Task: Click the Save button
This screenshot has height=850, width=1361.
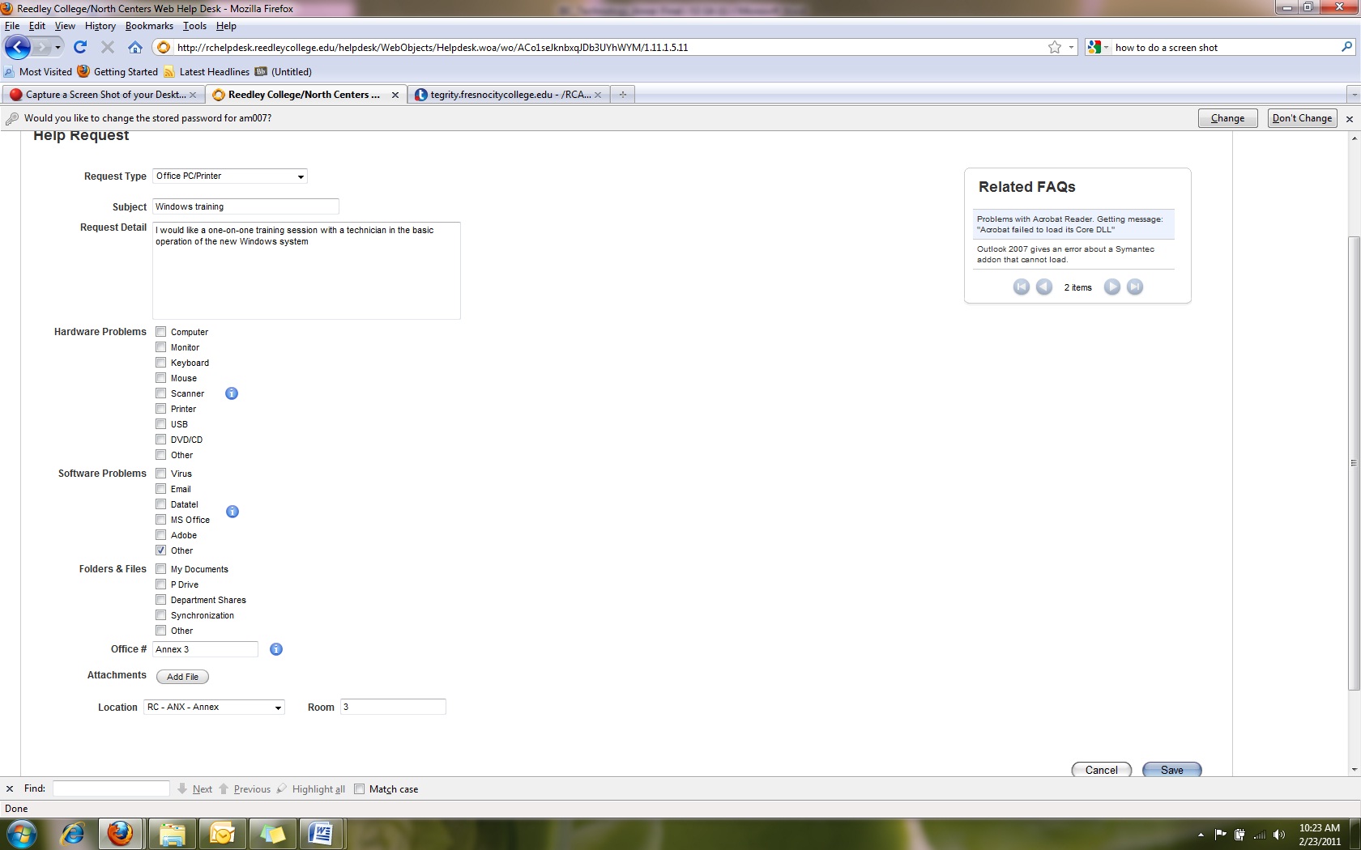Action: click(x=1171, y=770)
